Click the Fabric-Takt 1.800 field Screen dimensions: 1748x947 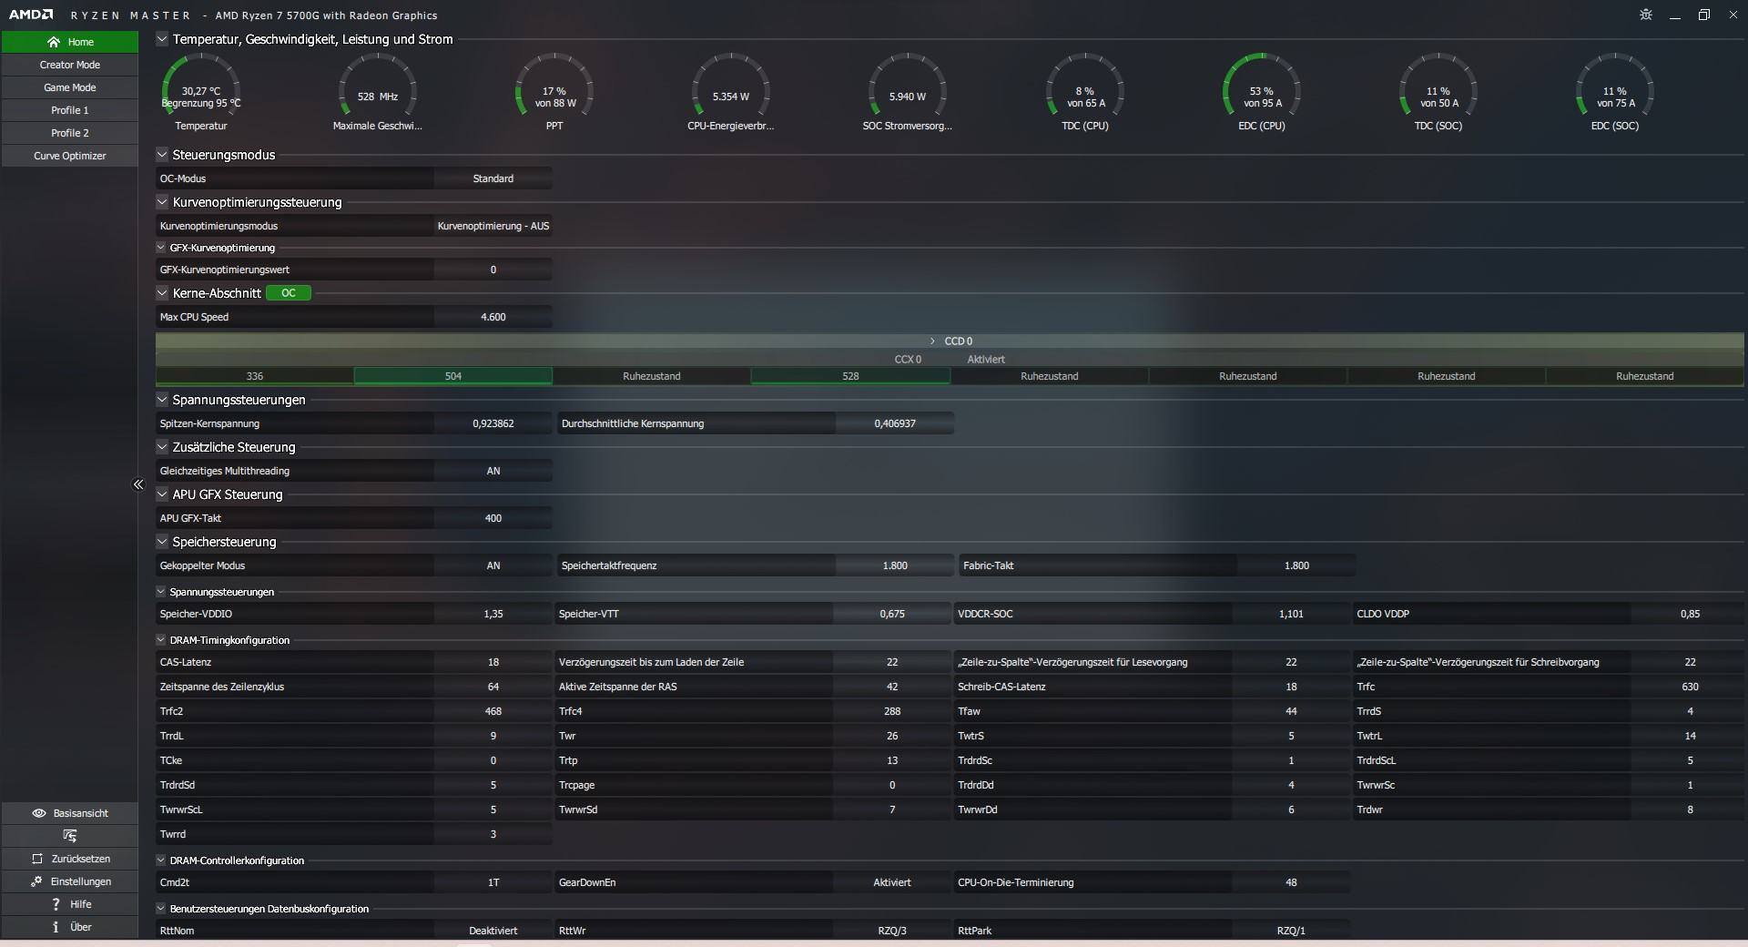pyautogui.click(x=1296, y=565)
